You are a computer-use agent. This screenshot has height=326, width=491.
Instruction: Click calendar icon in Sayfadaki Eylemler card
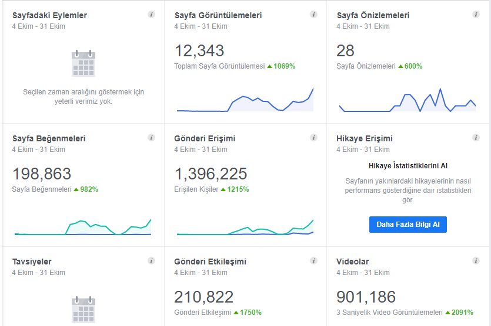coord(83,63)
